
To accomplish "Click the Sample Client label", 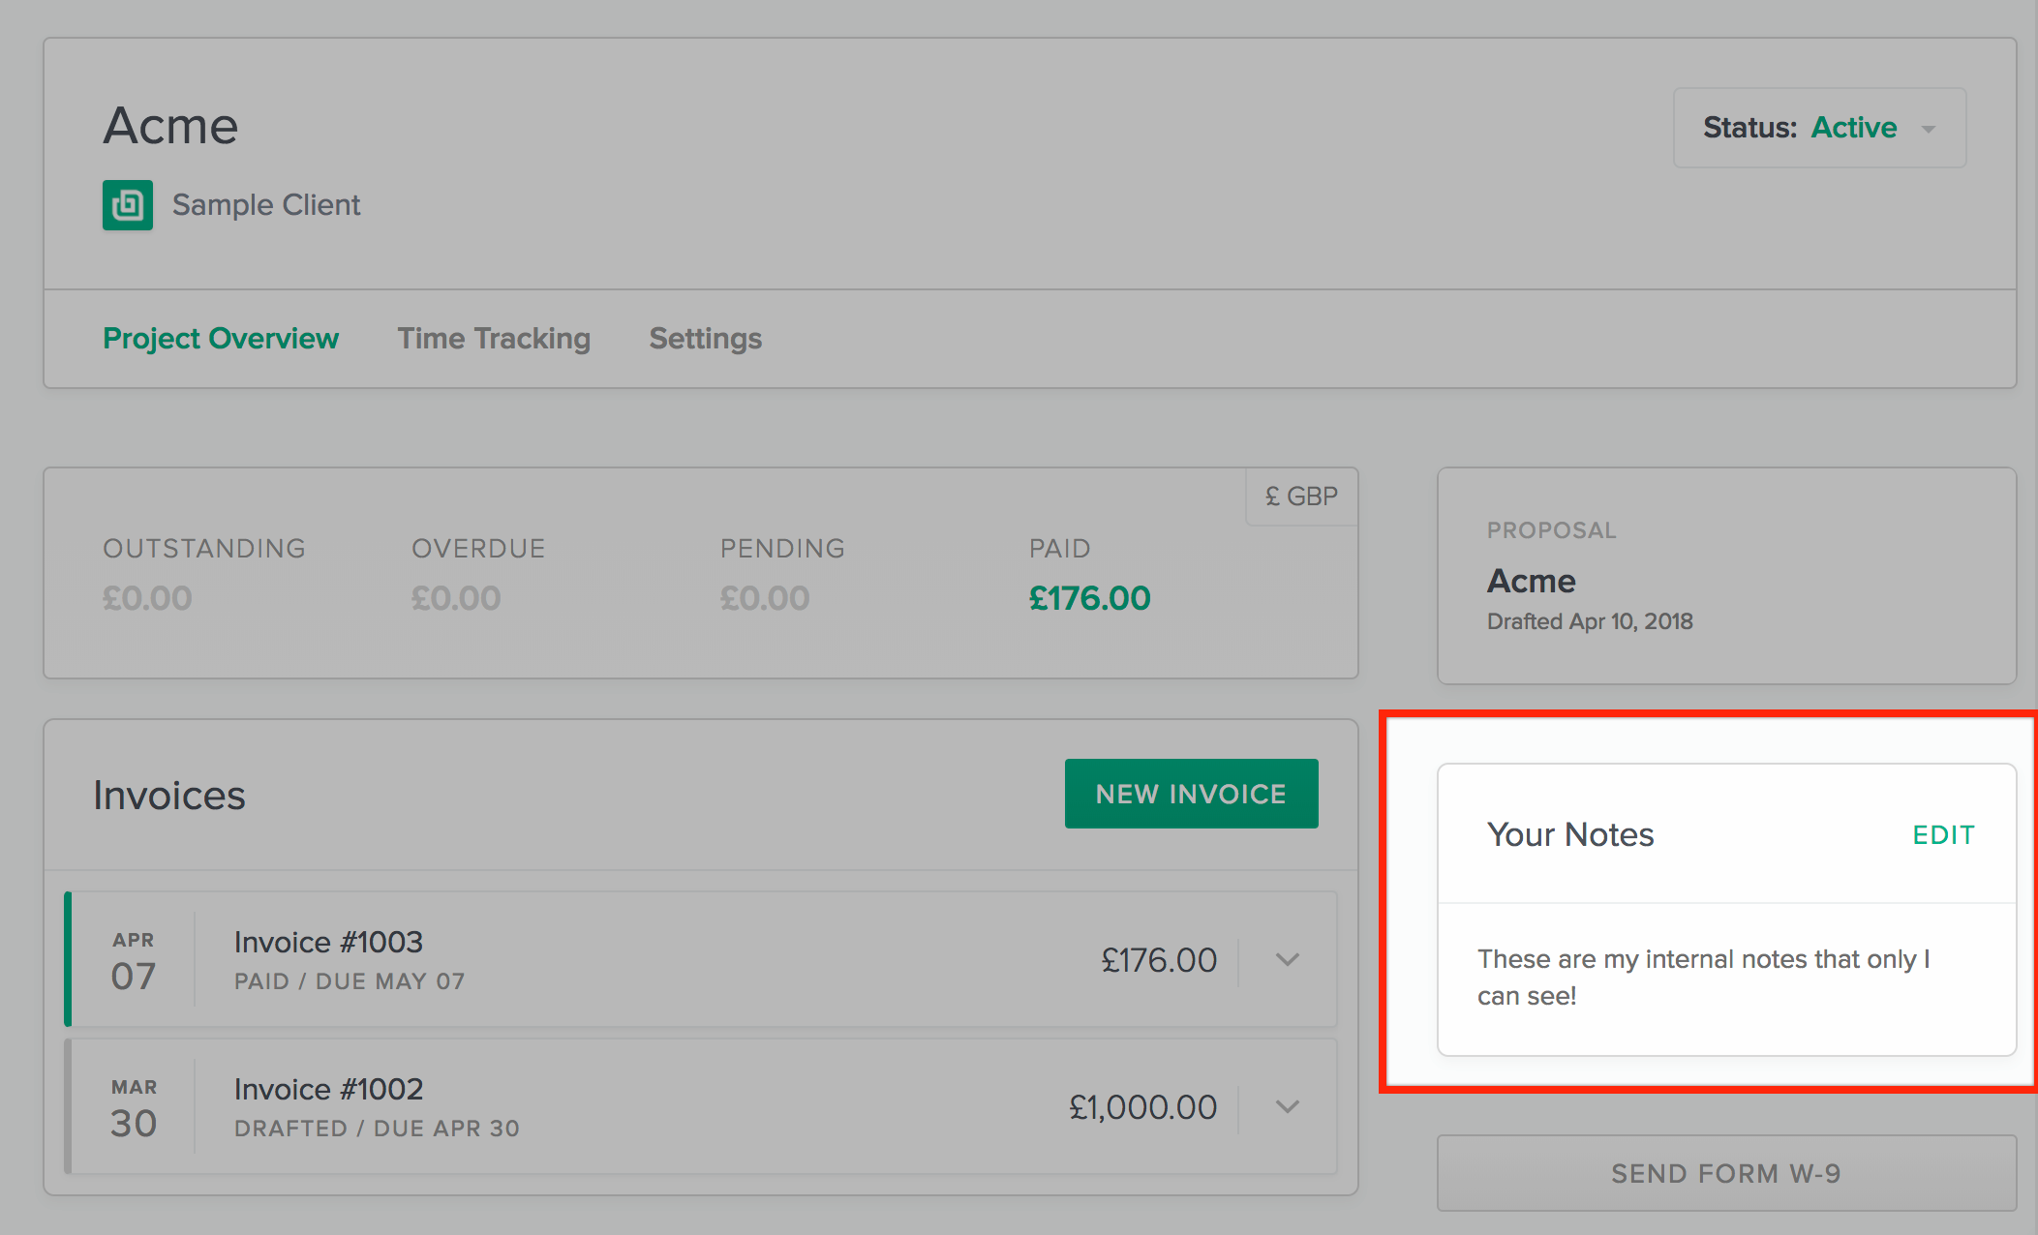I will tap(266, 205).
